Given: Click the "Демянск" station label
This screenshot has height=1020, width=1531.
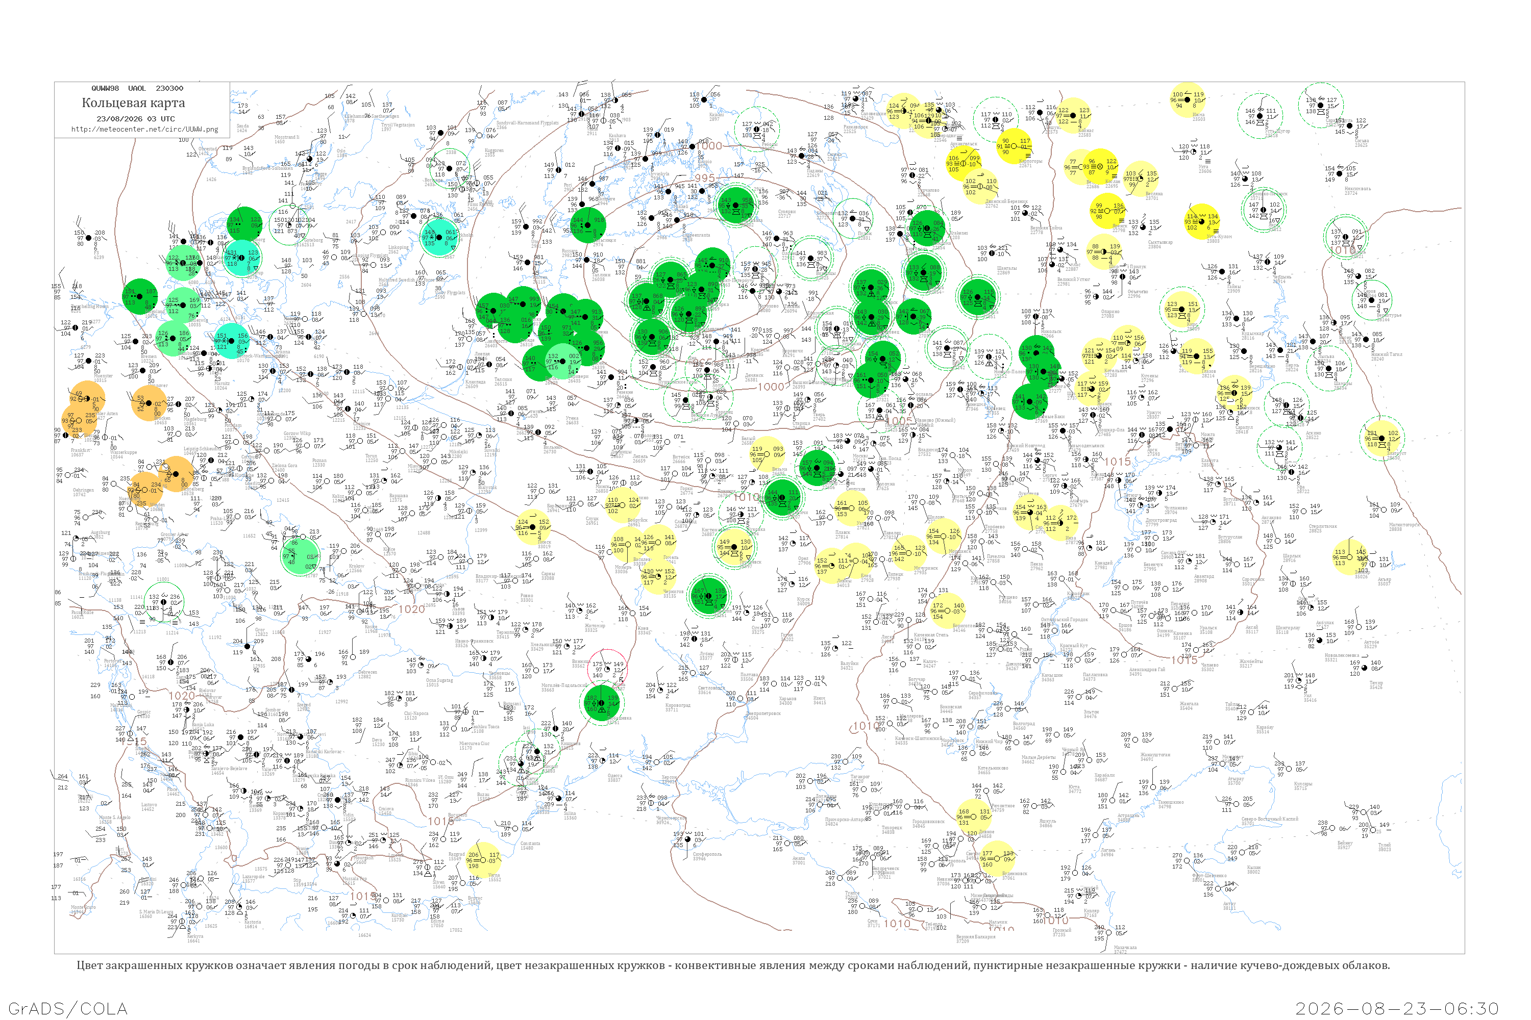Looking at the screenshot, I should click(754, 375).
